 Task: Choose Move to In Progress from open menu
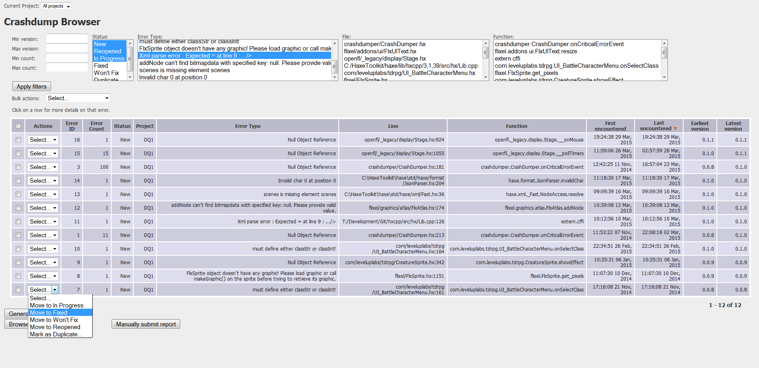60,305
